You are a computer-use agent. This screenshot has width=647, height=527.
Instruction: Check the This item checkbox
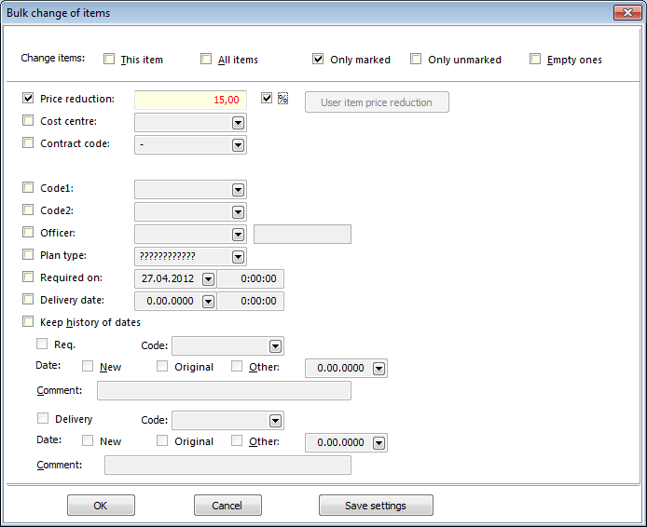click(109, 59)
